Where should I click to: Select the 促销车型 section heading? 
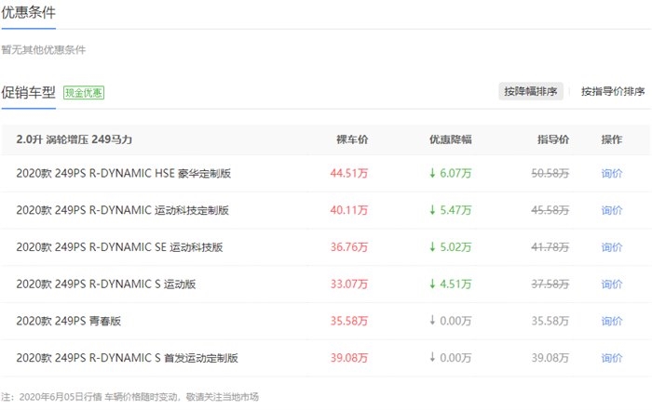(28, 92)
